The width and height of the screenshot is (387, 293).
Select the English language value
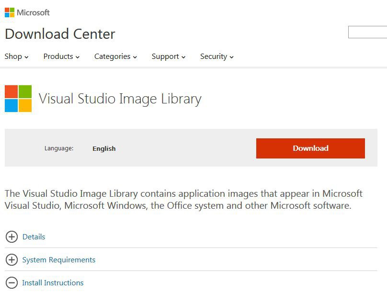point(104,148)
